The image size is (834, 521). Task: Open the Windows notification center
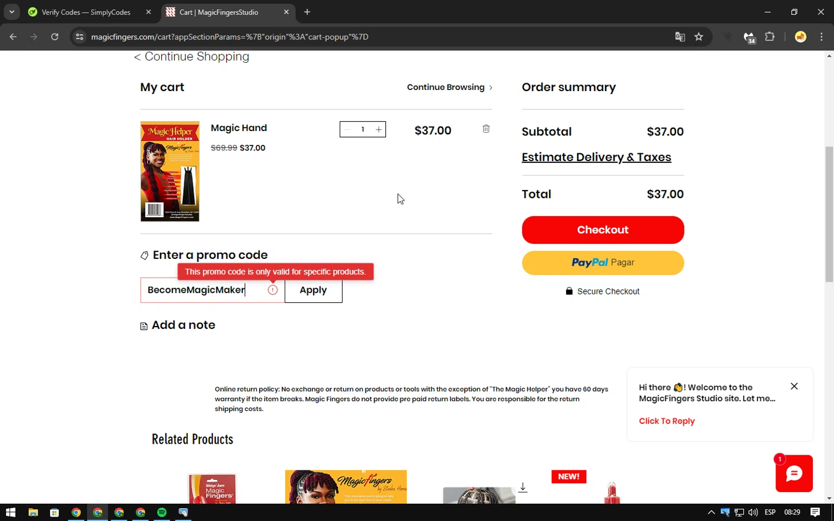click(x=815, y=512)
